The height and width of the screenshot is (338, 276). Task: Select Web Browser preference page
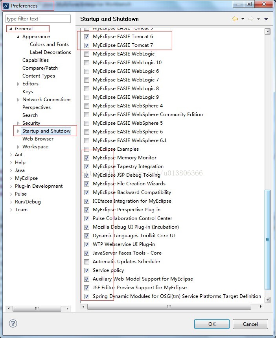38,139
